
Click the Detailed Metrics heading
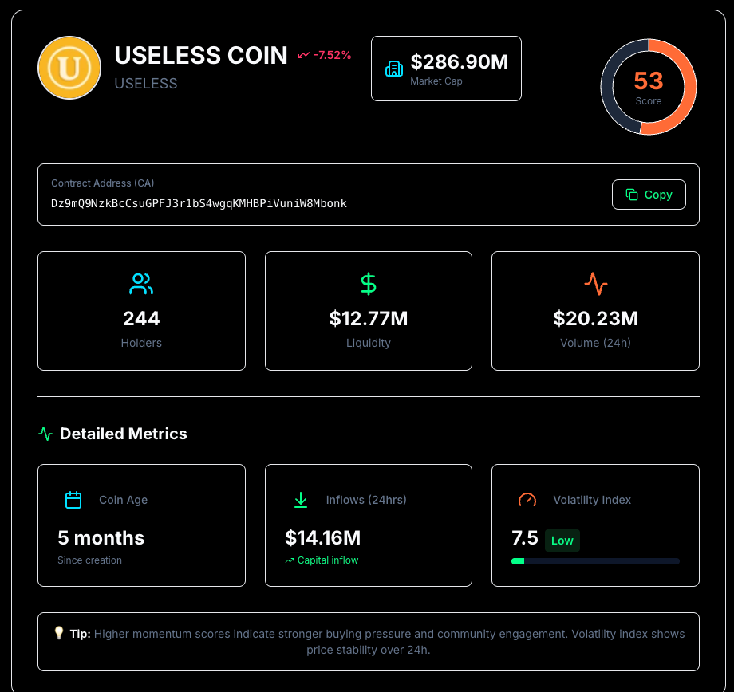[x=123, y=434]
